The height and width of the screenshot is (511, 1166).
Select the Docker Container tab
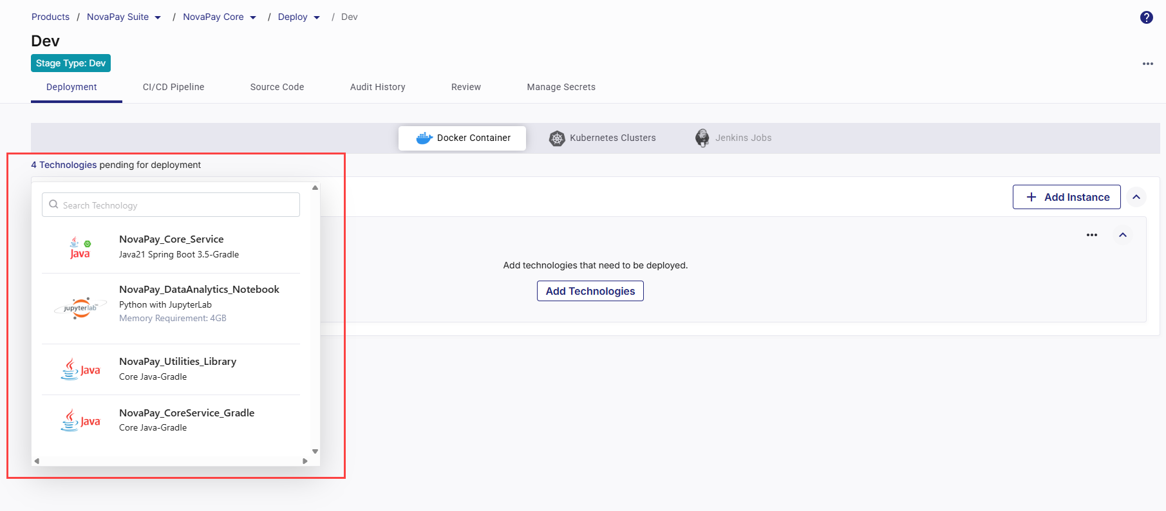[462, 138]
